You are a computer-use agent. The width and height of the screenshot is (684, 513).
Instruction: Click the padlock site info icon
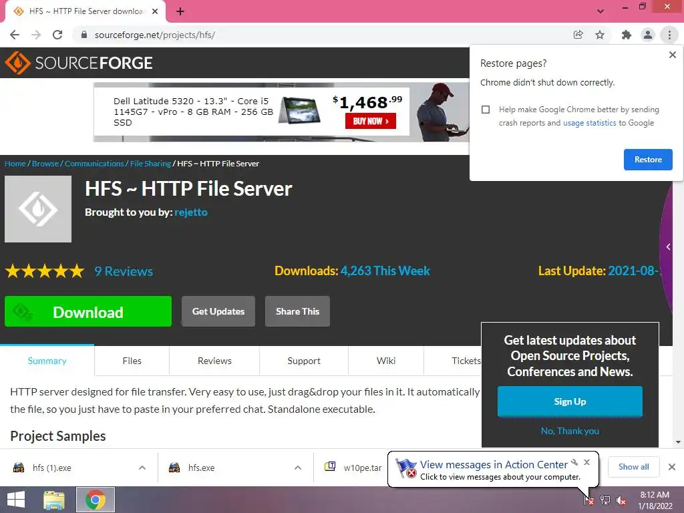click(x=84, y=35)
